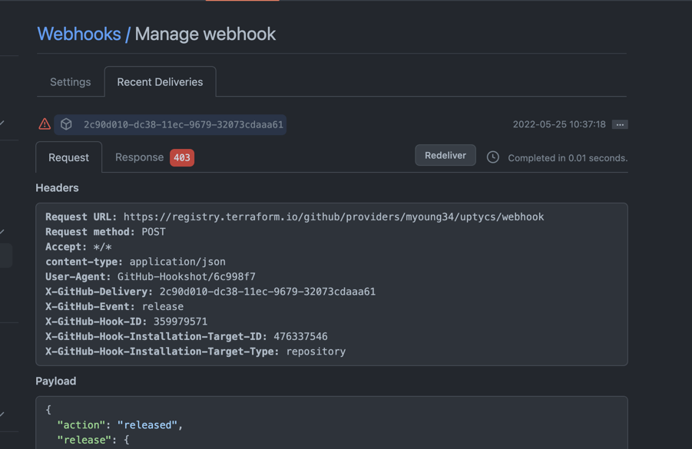Click the "release": { payload line
This screenshot has height=449, width=692.
pyautogui.click(x=93, y=440)
